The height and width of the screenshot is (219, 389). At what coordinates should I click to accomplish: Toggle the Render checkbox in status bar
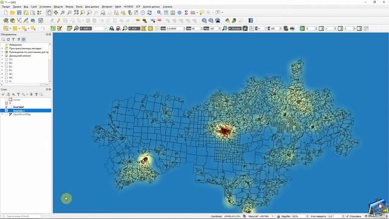(x=347, y=217)
